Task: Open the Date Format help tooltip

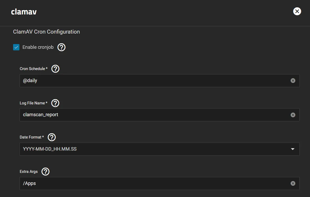Action: click(x=51, y=137)
